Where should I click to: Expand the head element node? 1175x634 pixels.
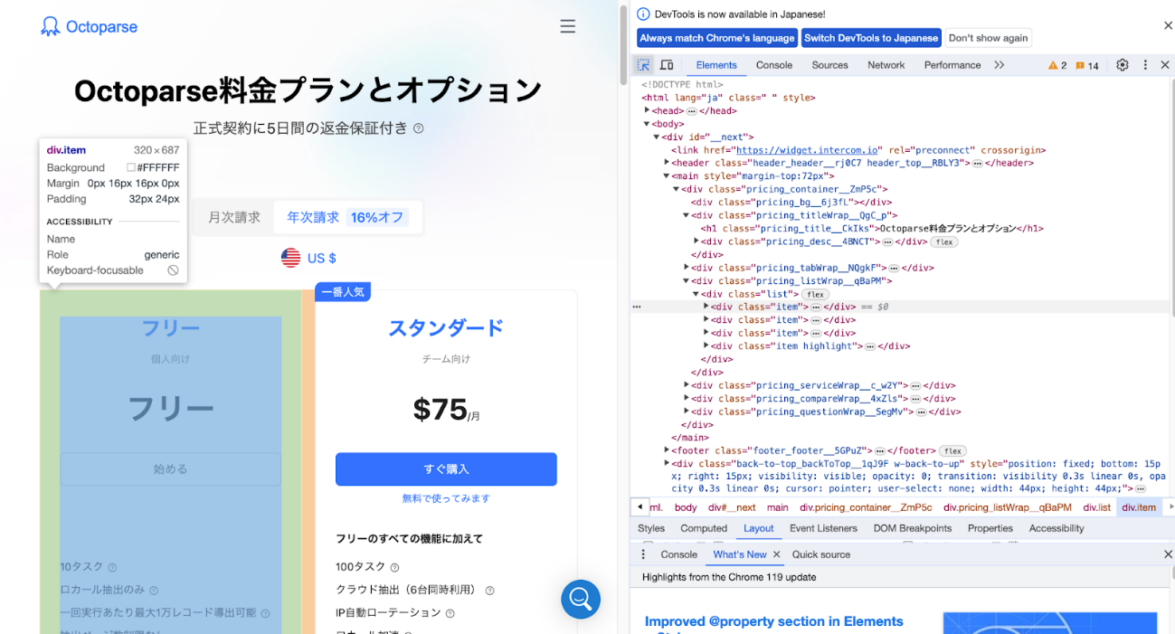[648, 110]
